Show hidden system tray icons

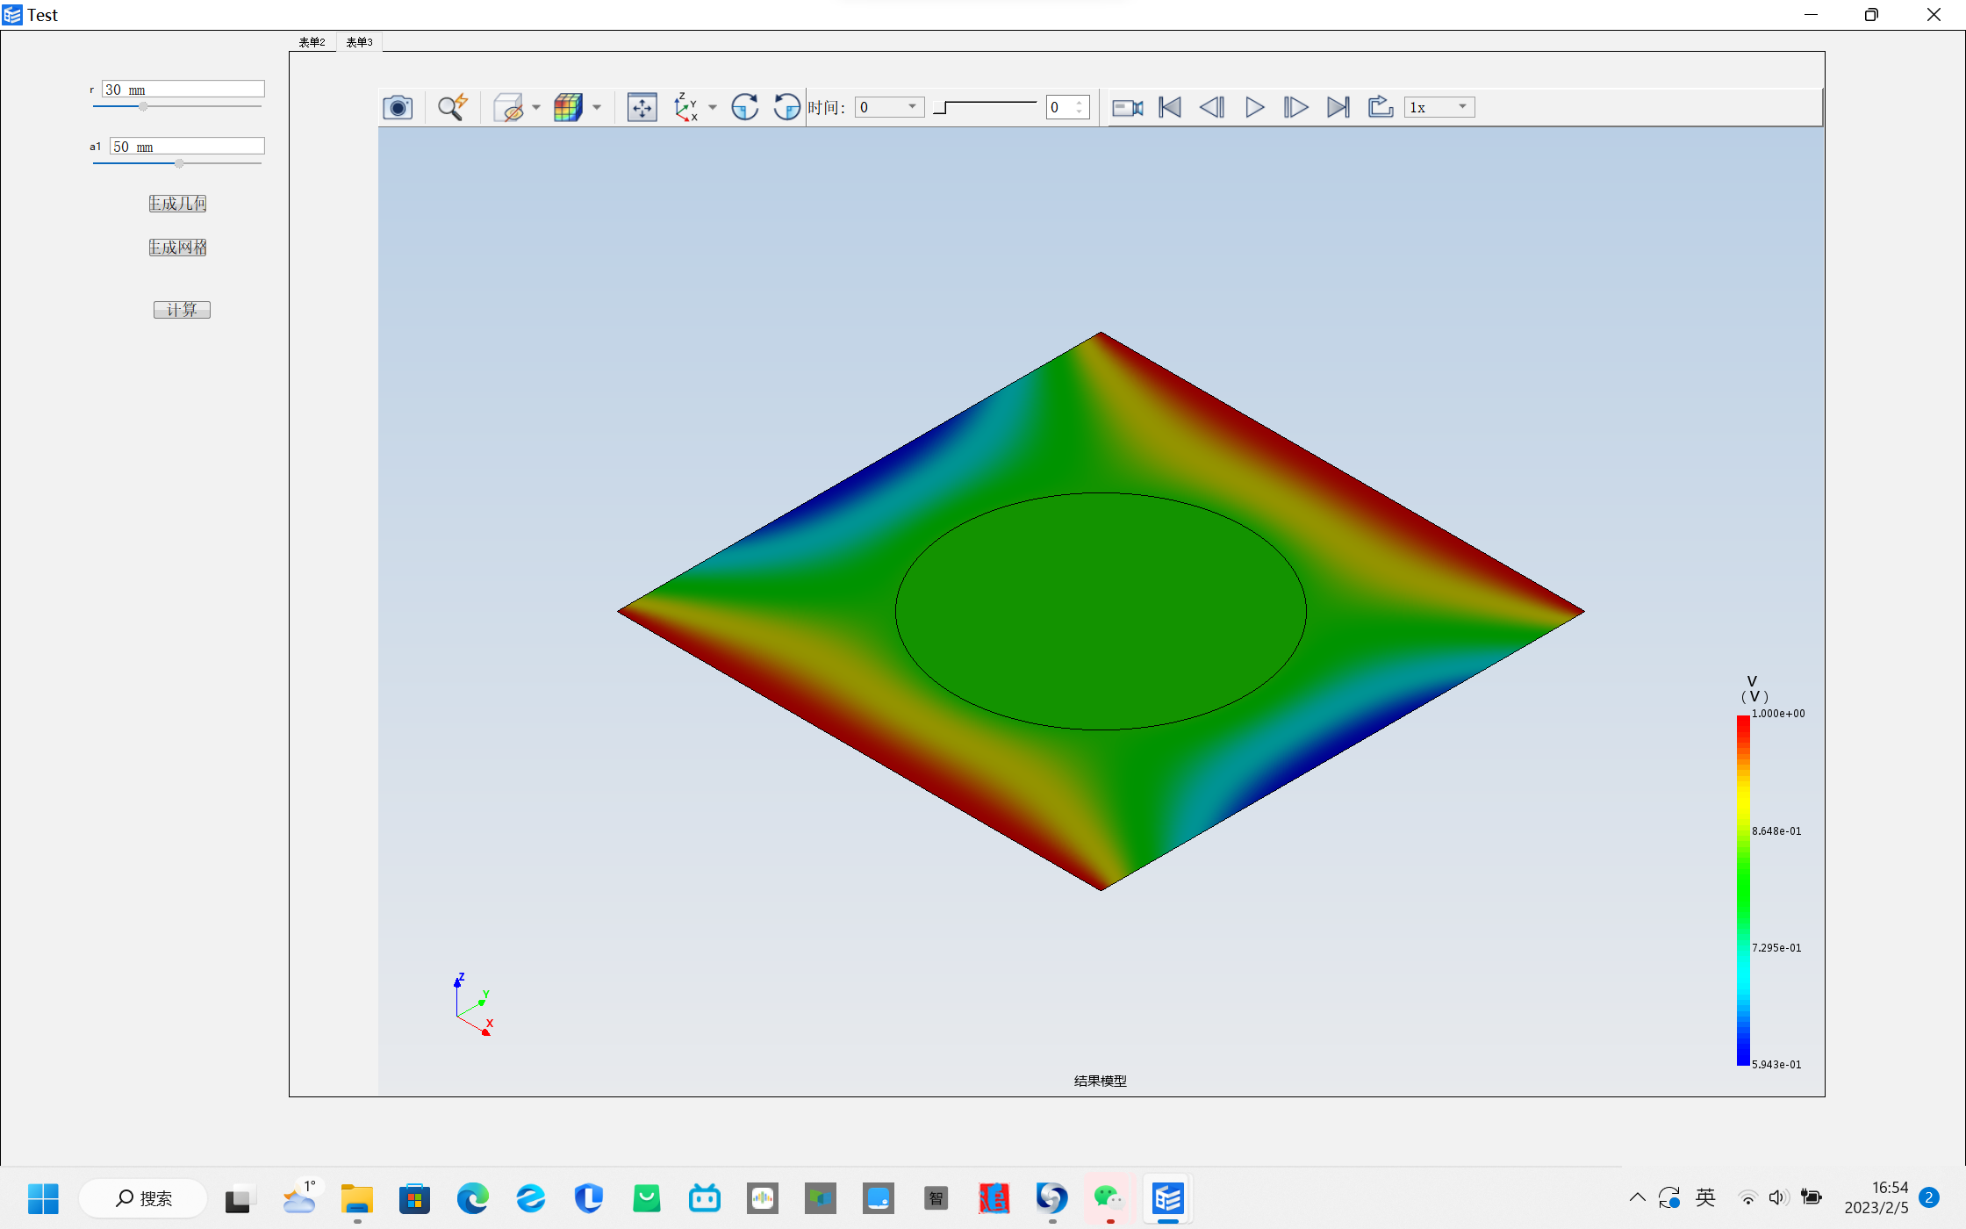(1637, 1197)
